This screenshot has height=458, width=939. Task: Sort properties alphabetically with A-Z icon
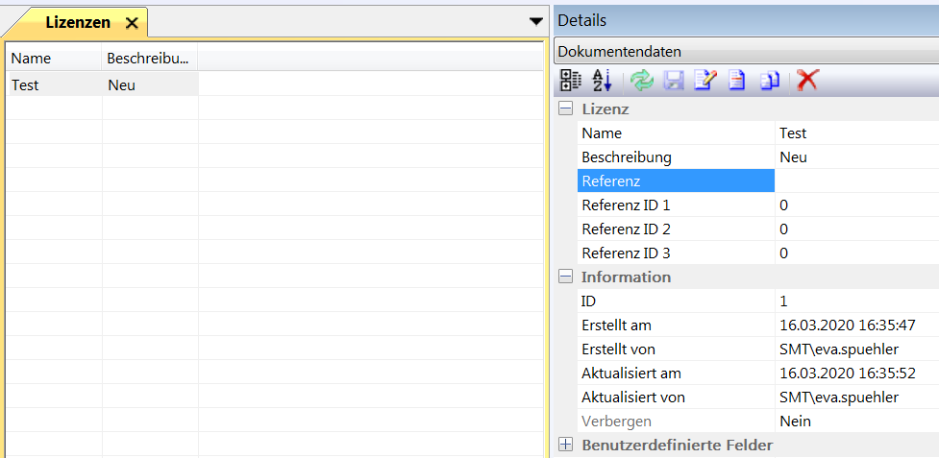pos(602,81)
